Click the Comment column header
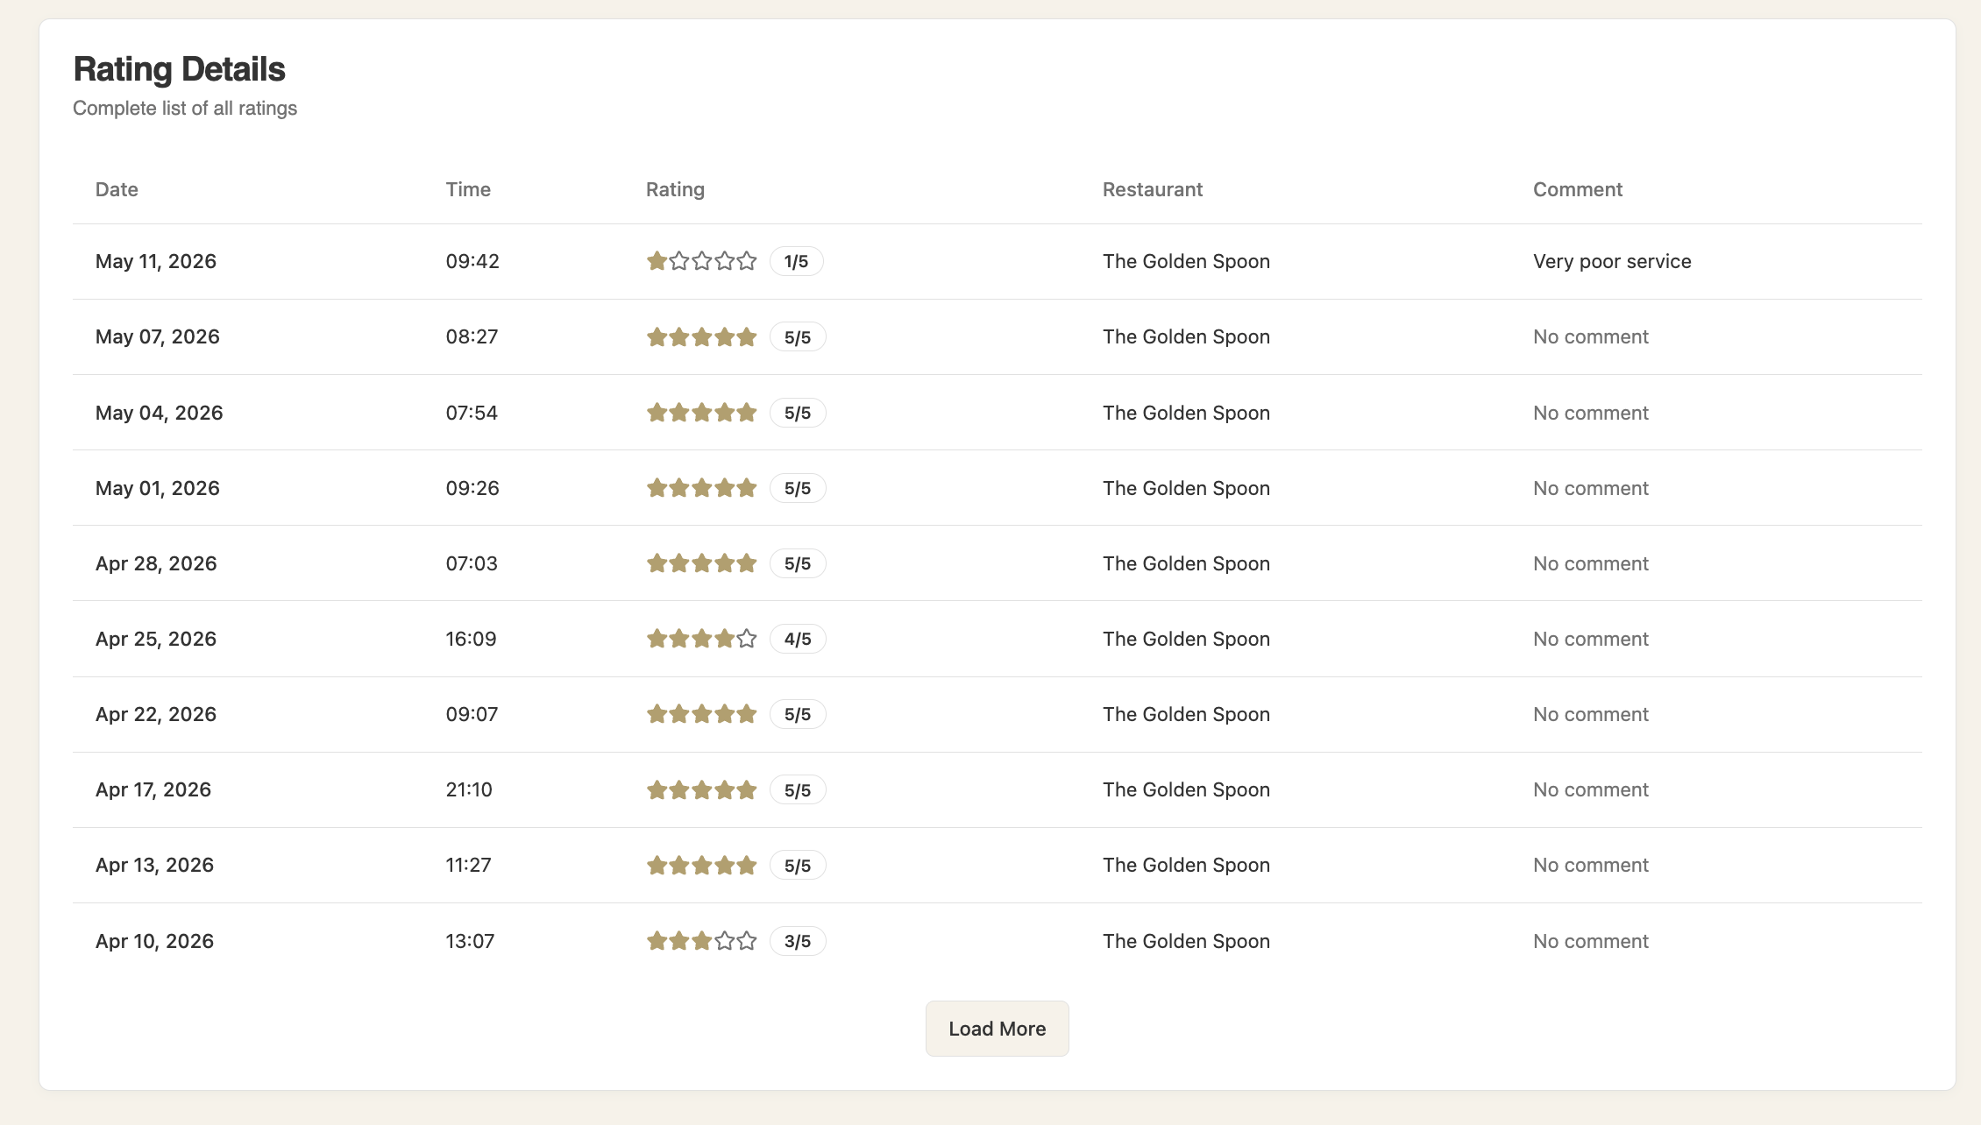Image resolution: width=1981 pixels, height=1125 pixels. point(1578,189)
